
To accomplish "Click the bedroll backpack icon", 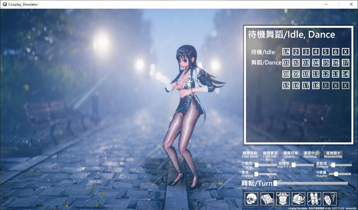I will 314,199.
